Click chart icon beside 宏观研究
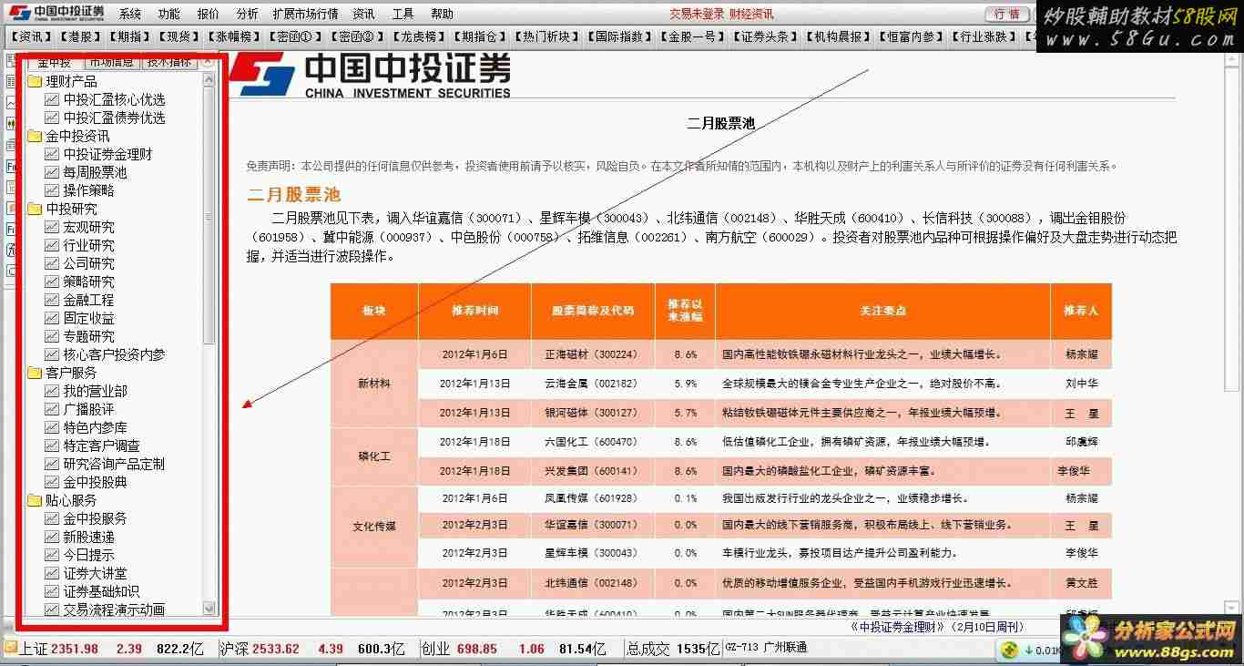 [52, 227]
